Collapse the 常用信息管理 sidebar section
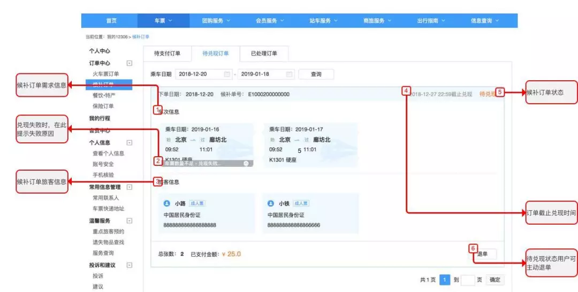The image size is (578, 292). (x=129, y=187)
